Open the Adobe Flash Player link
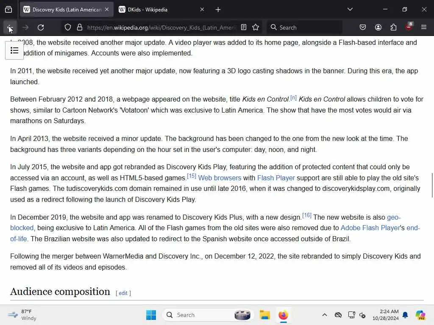The width and height of the screenshot is (434, 325). (x=370, y=228)
